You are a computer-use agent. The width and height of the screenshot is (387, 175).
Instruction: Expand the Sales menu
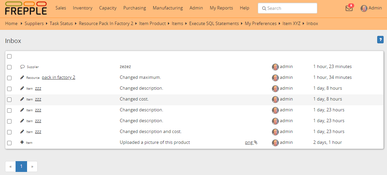[x=61, y=8]
